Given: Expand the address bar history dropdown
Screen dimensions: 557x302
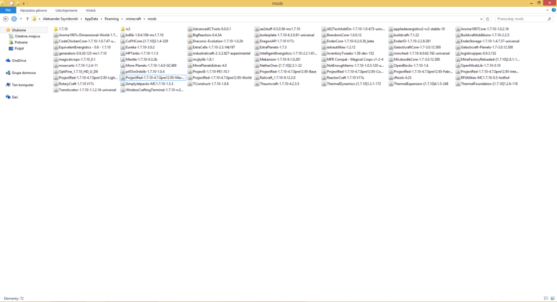Looking at the screenshot, I should pos(481,19).
